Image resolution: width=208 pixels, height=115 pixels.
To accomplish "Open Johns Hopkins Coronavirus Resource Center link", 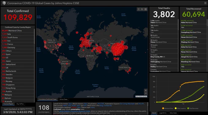I will pos(75,111).
